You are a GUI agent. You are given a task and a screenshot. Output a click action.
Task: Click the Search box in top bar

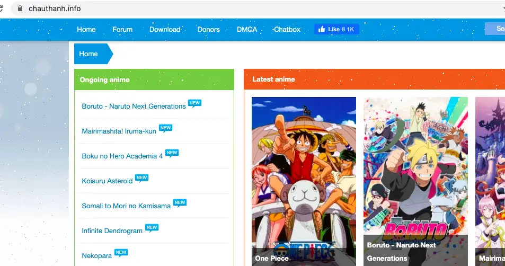click(x=495, y=29)
